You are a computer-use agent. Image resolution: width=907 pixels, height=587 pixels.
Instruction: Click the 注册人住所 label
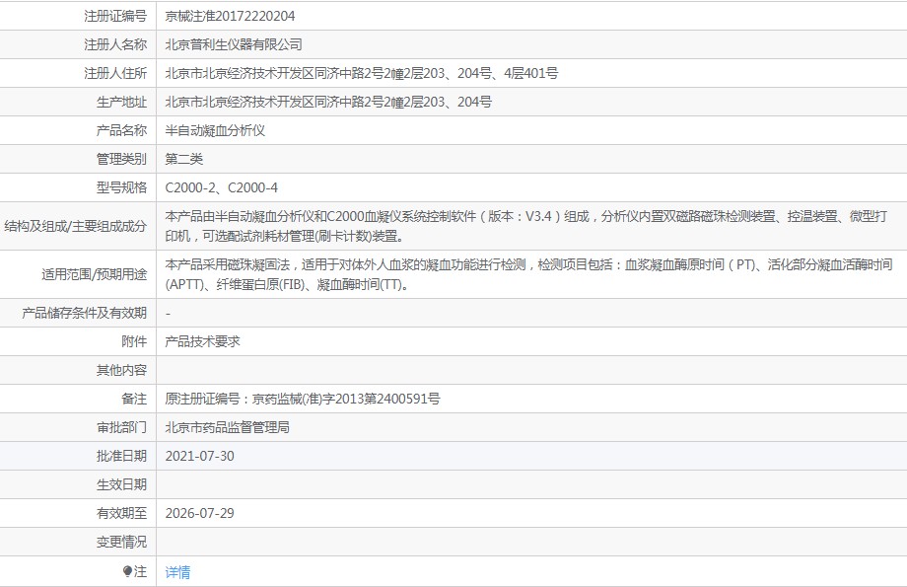115,73
